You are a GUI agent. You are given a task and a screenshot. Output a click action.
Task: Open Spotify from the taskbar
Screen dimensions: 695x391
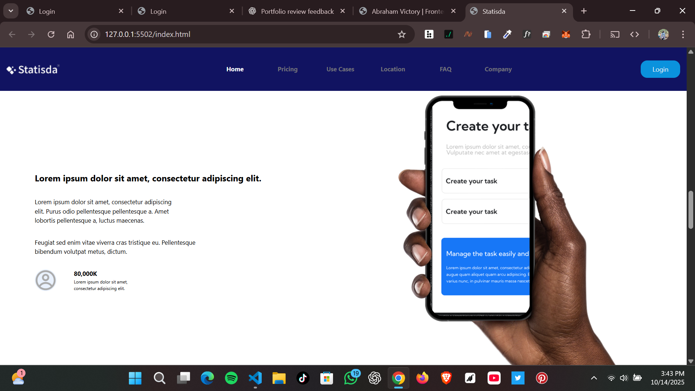pyautogui.click(x=231, y=378)
